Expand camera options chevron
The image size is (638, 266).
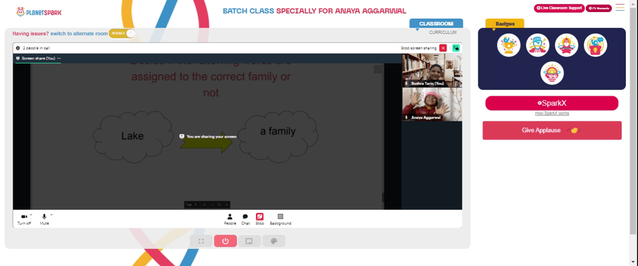pyautogui.click(x=31, y=215)
